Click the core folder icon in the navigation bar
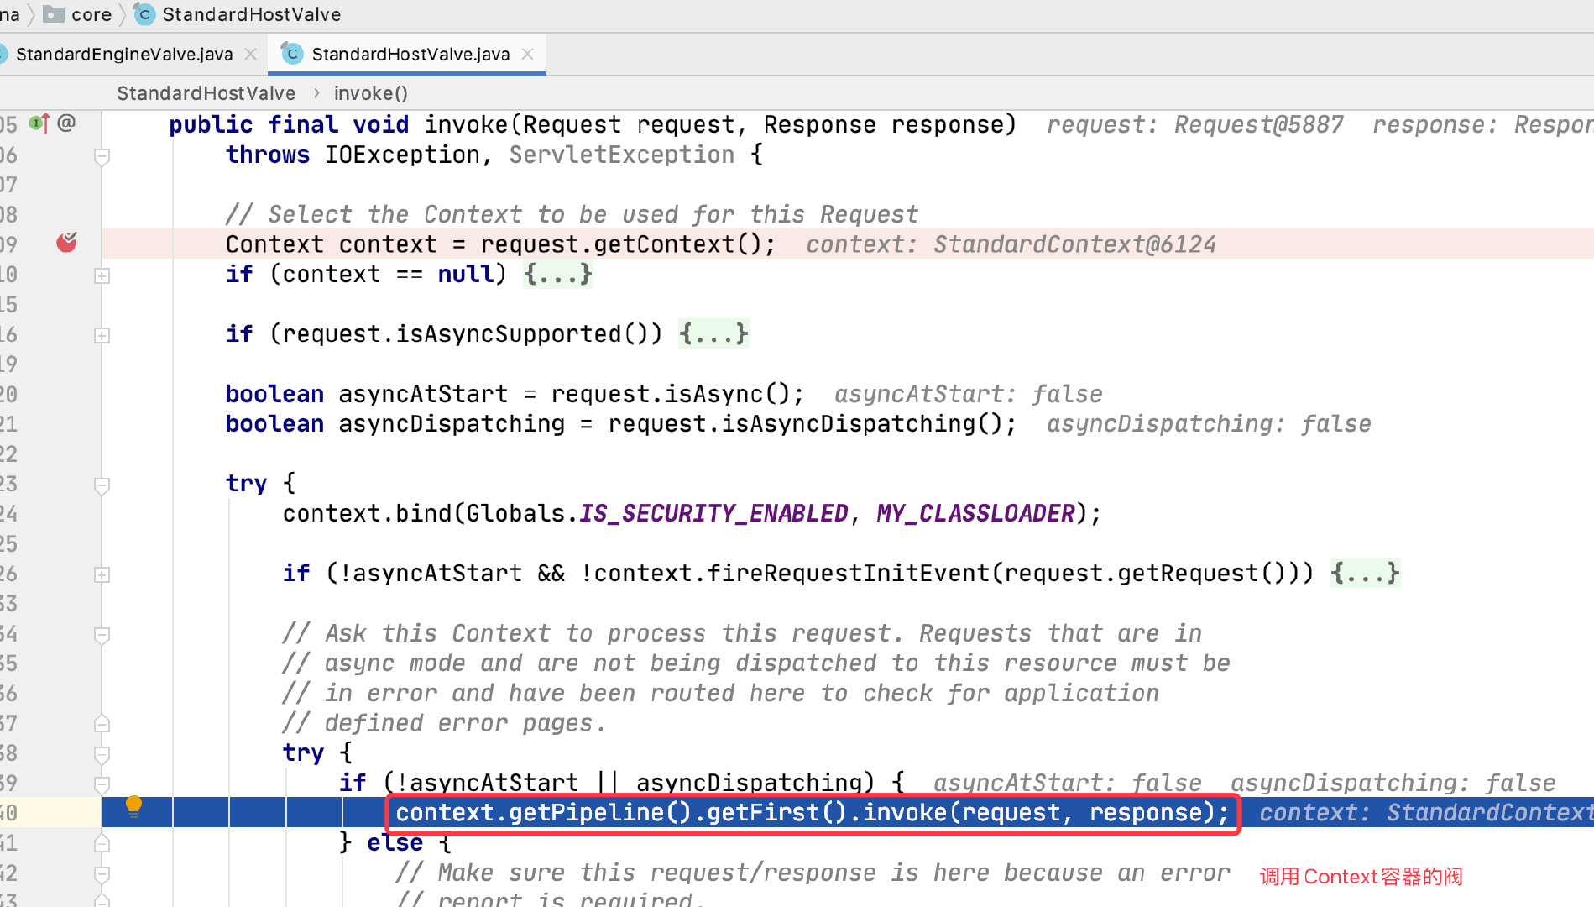 54,14
